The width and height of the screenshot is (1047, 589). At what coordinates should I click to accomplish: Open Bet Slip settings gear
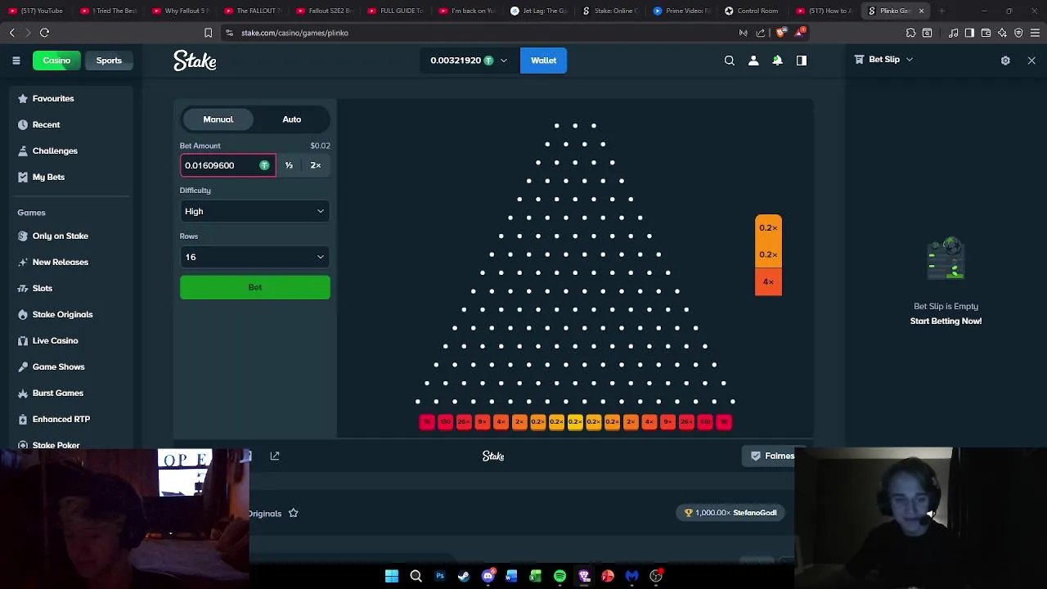click(x=1005, y=61)
